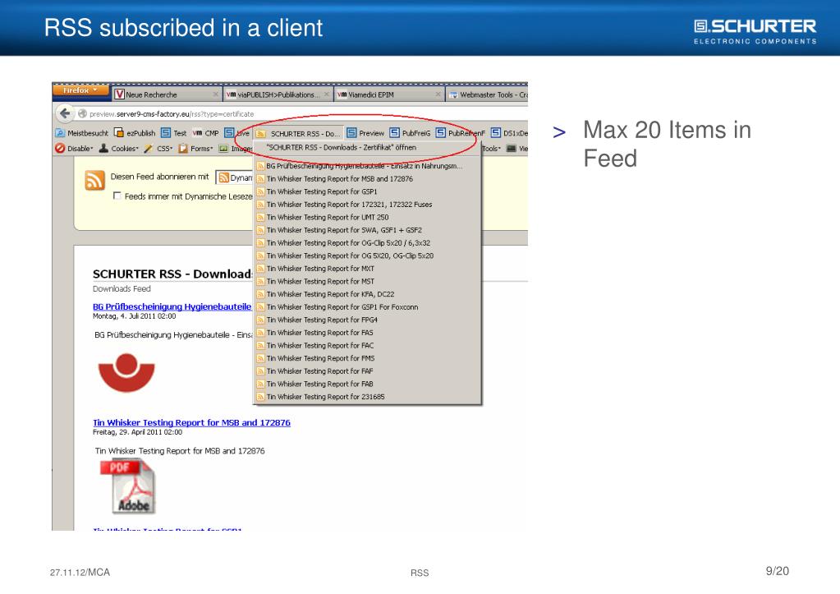Screen dimensions: 840x594
Task: Switch to the Viamedici EPIM tab
Action: point(389,94)
